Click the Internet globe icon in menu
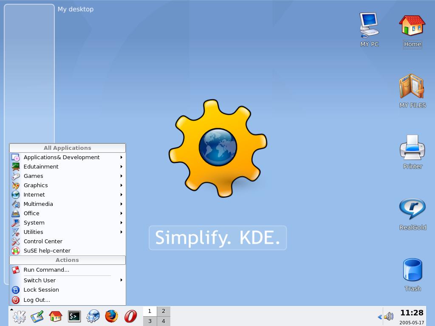The width and height of the screenshot is (435, 326). point(16,194)
